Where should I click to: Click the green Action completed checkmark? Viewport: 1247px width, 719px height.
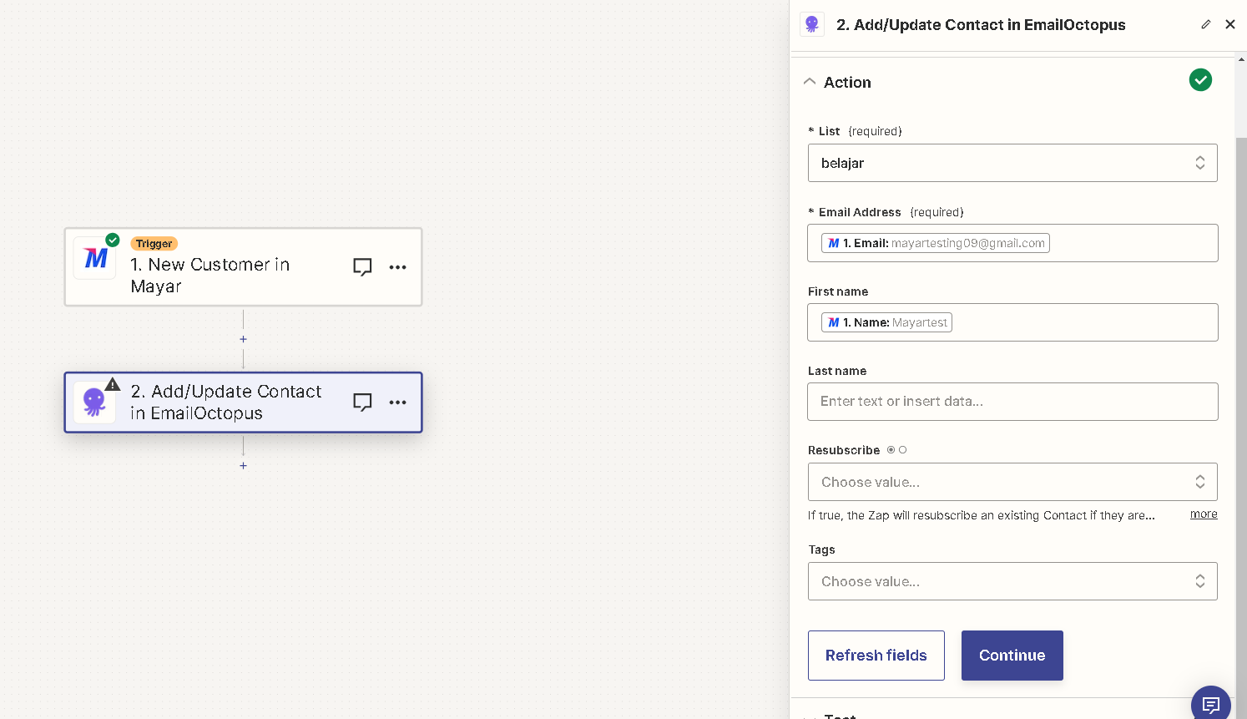(x=1200, y=80)
